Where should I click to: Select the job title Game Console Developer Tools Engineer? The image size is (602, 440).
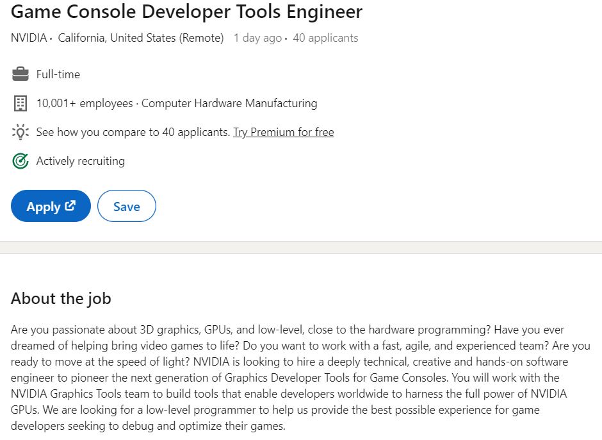tap(186, 12)
